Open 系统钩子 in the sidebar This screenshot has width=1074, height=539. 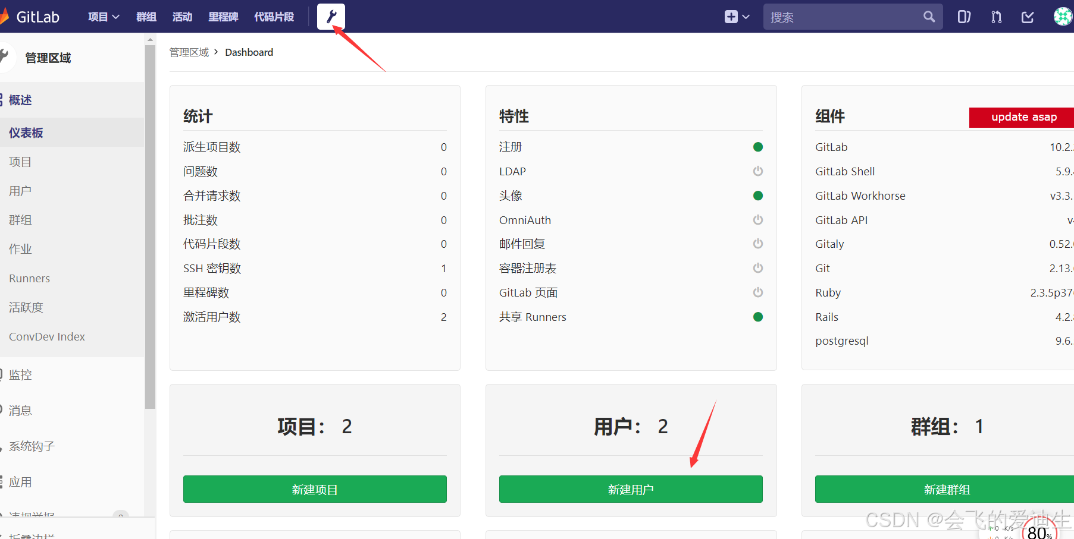click(x=32, y=446)
